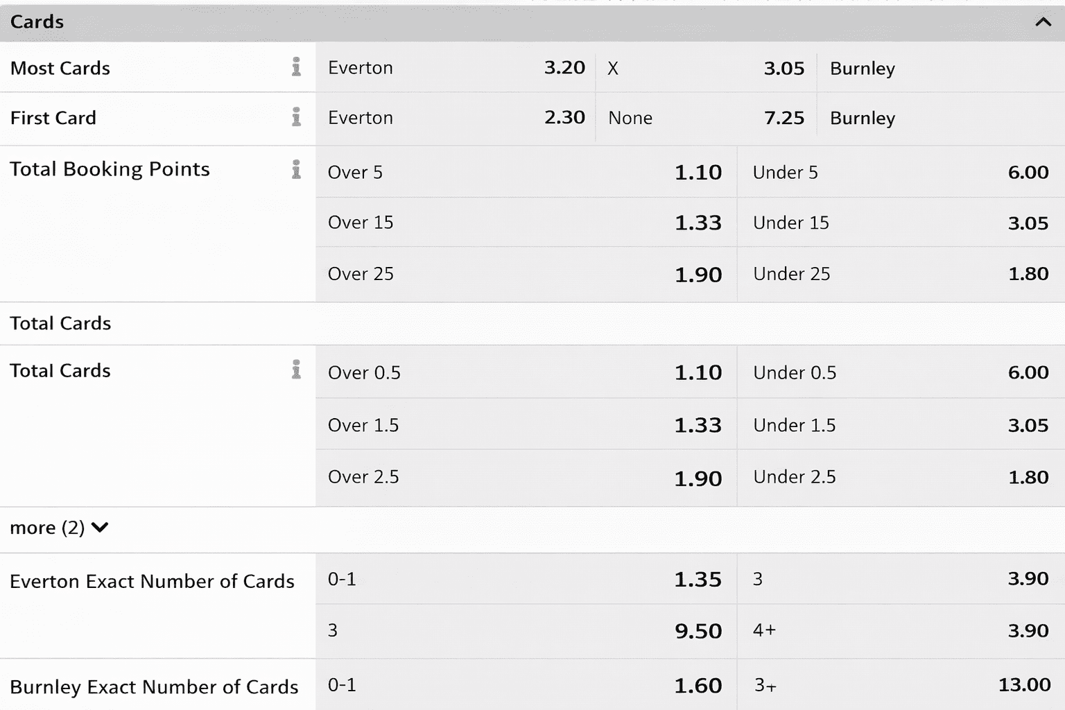Screen dimensions: 1065x710
Task: Select None in the First Card market
Action: (x=705, y=118)
